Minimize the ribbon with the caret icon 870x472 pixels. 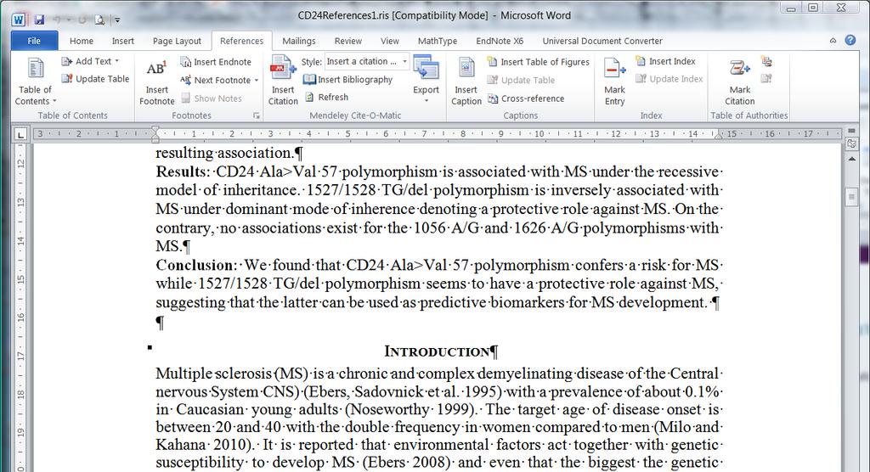click(x=833, y=41)
